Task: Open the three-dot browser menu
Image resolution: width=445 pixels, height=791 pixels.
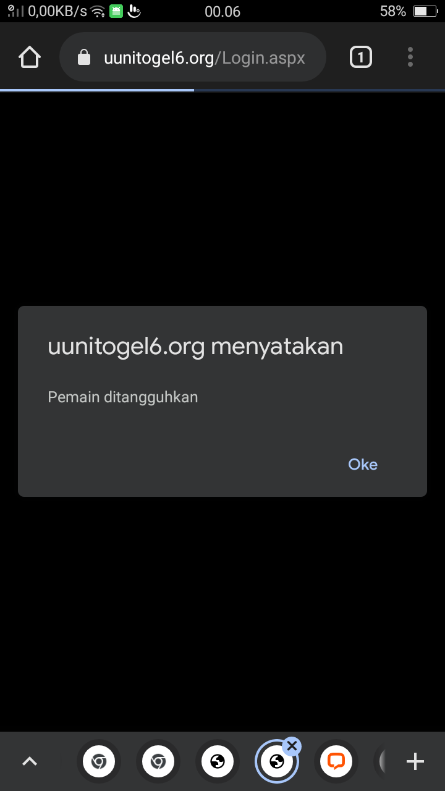Action: [x=410, y=57]
